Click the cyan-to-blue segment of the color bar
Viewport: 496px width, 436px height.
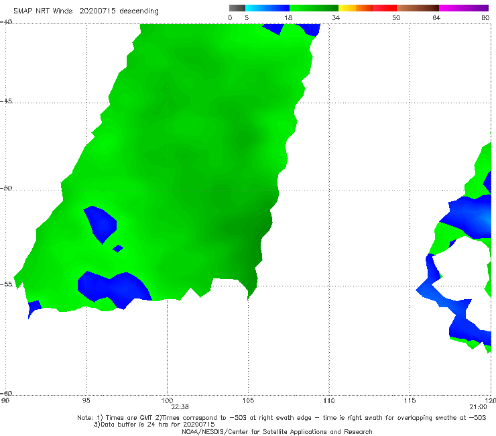(x=267, y=8)
